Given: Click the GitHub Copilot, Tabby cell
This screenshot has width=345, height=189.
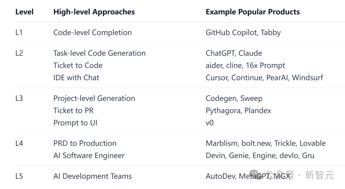Looking at the screenshot, I should click(243, 33).
